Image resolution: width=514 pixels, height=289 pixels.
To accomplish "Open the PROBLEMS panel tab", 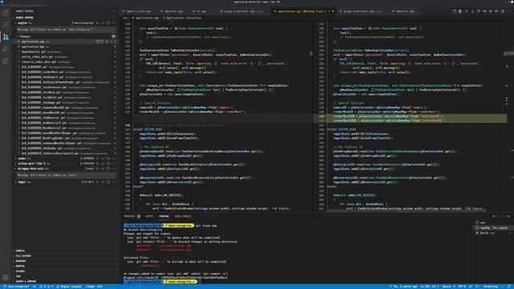I will (x=129, y=216).
